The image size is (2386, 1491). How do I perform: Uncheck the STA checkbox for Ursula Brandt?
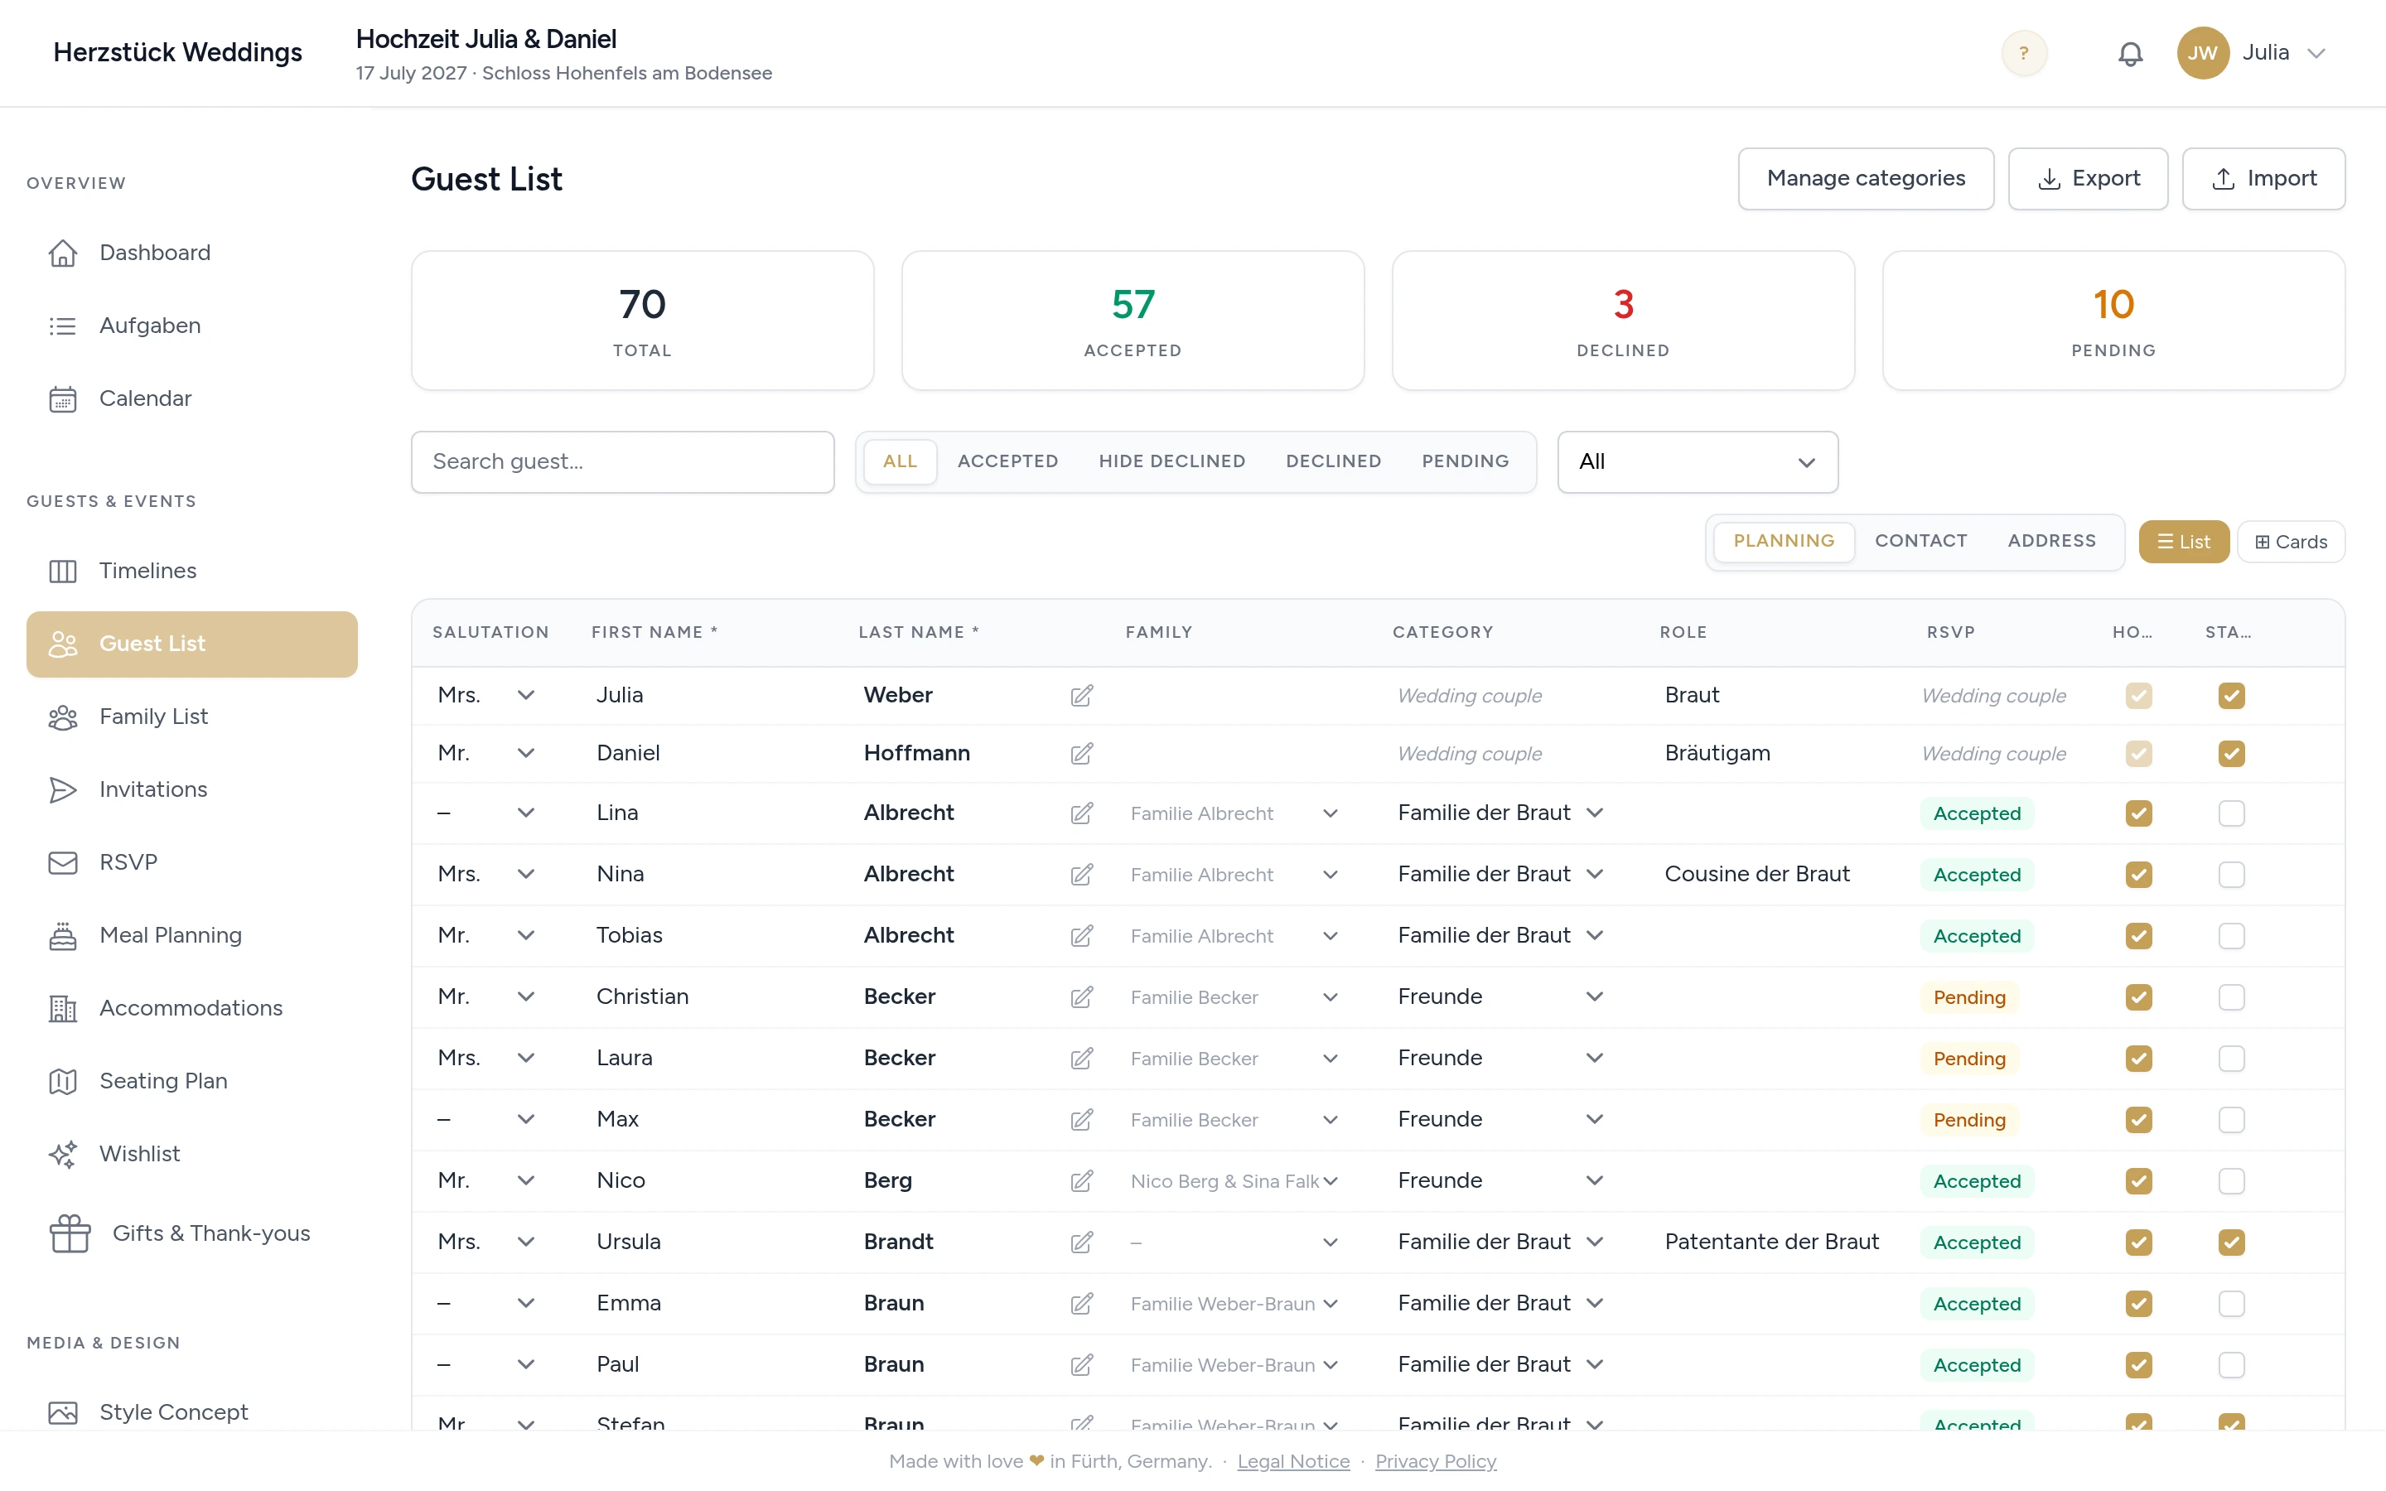point(2231,1242)
